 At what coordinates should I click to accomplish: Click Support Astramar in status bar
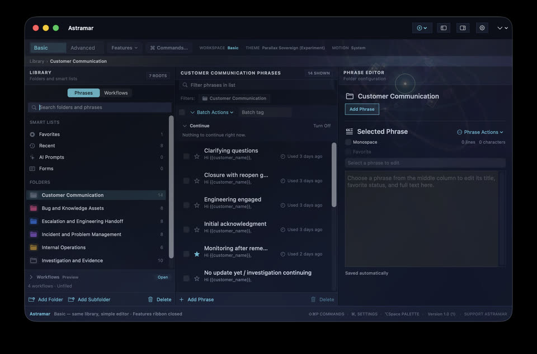486,314
